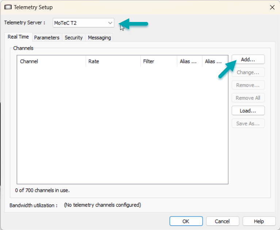280x230 pixels.
Task: Click the dropdown chevron next to MoTeC T2
Action: pyautogui.click(x=110, y=23)
